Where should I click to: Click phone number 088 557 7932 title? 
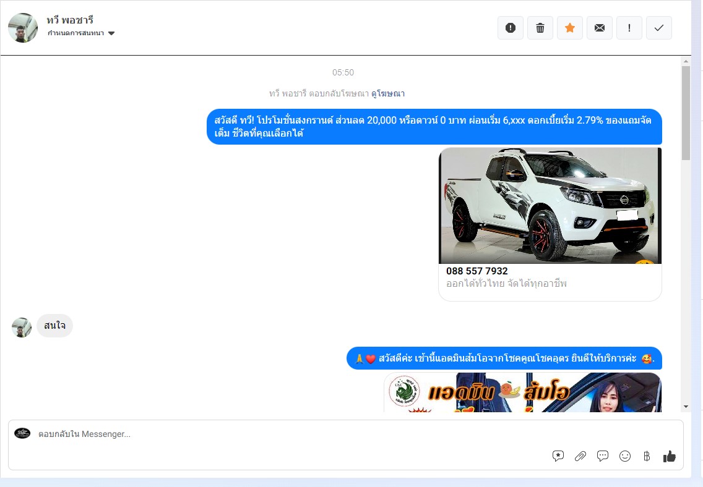click(477, 271)
